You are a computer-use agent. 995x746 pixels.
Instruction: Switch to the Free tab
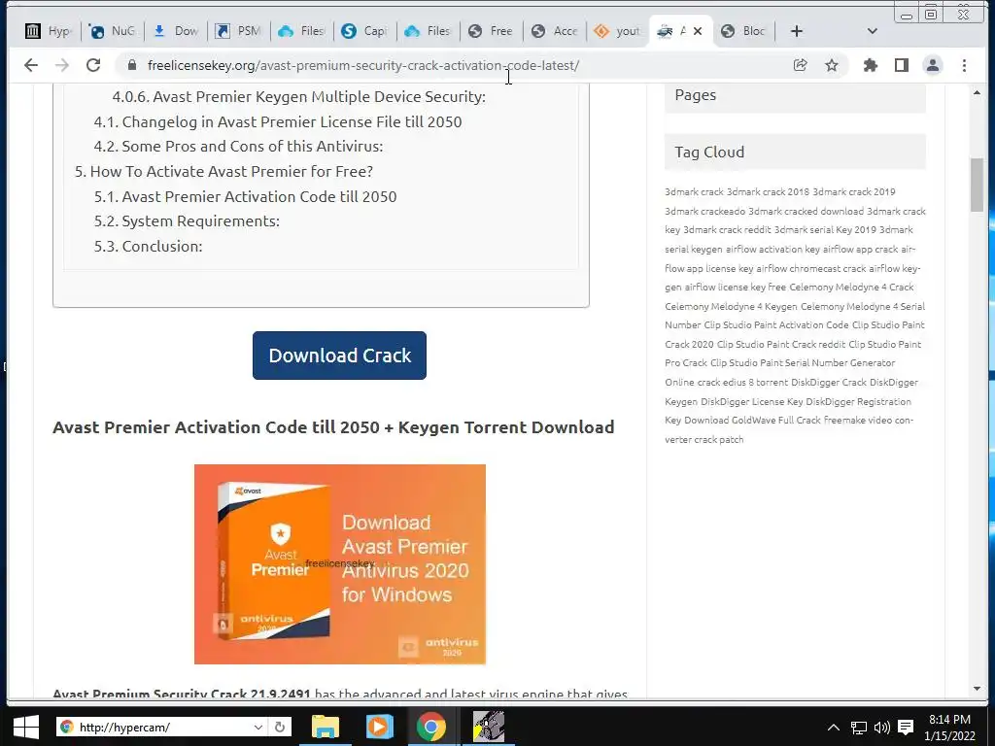[x=491, y=31]
